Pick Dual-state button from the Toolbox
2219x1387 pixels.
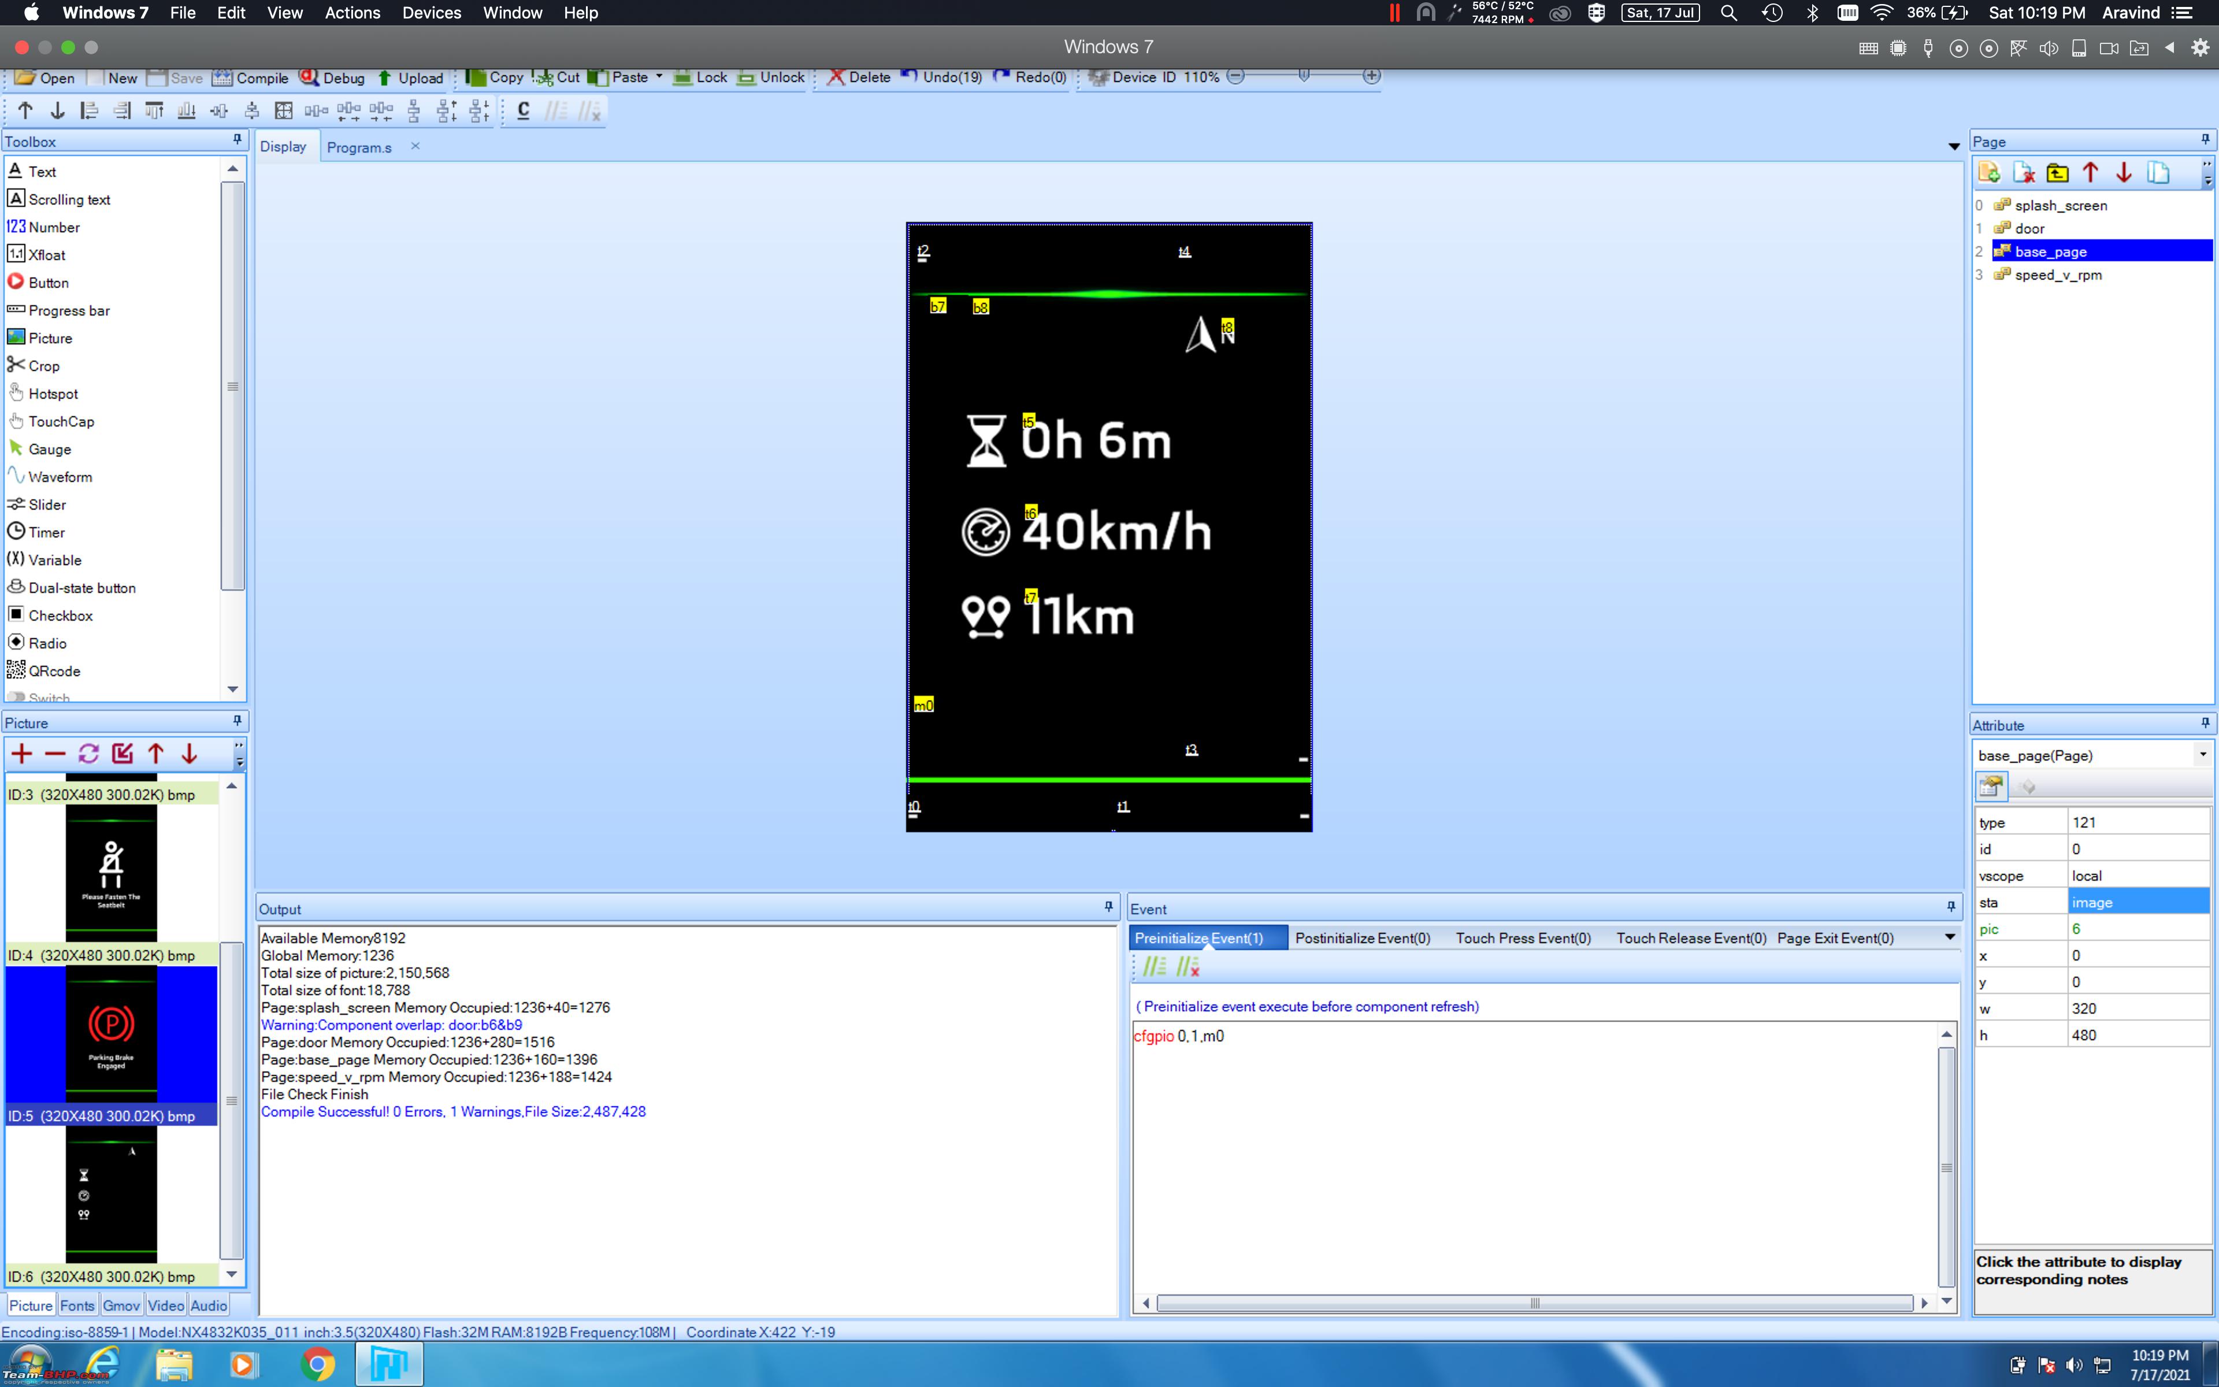click(x=81, y=587)
